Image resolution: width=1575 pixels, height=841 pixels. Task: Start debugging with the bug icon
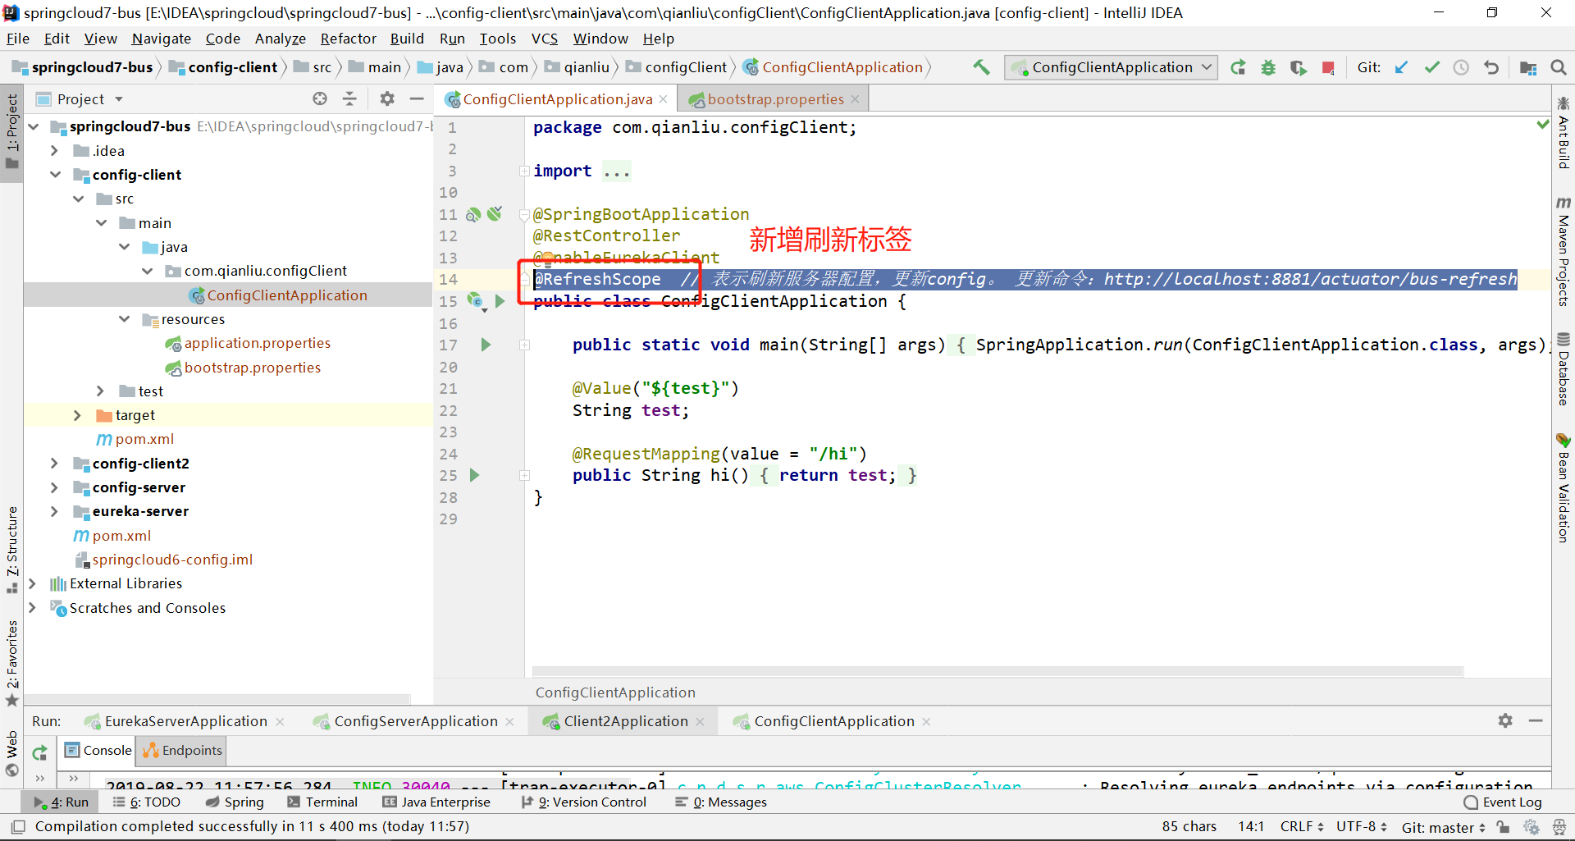[x=1268, y=67]
